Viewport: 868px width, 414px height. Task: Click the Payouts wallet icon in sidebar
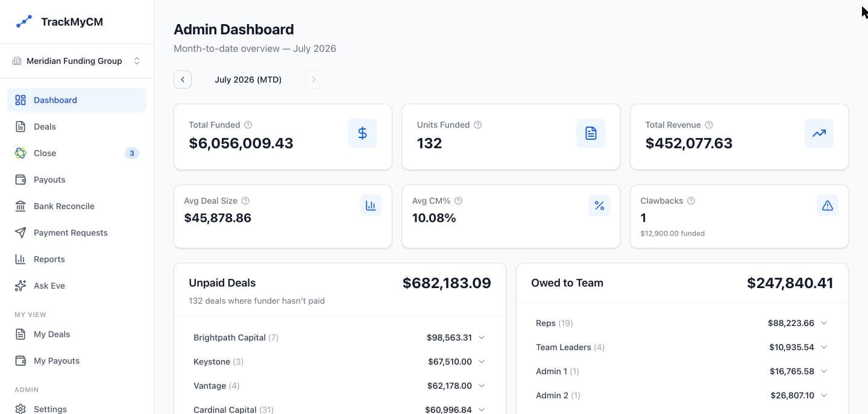point(20,180)
